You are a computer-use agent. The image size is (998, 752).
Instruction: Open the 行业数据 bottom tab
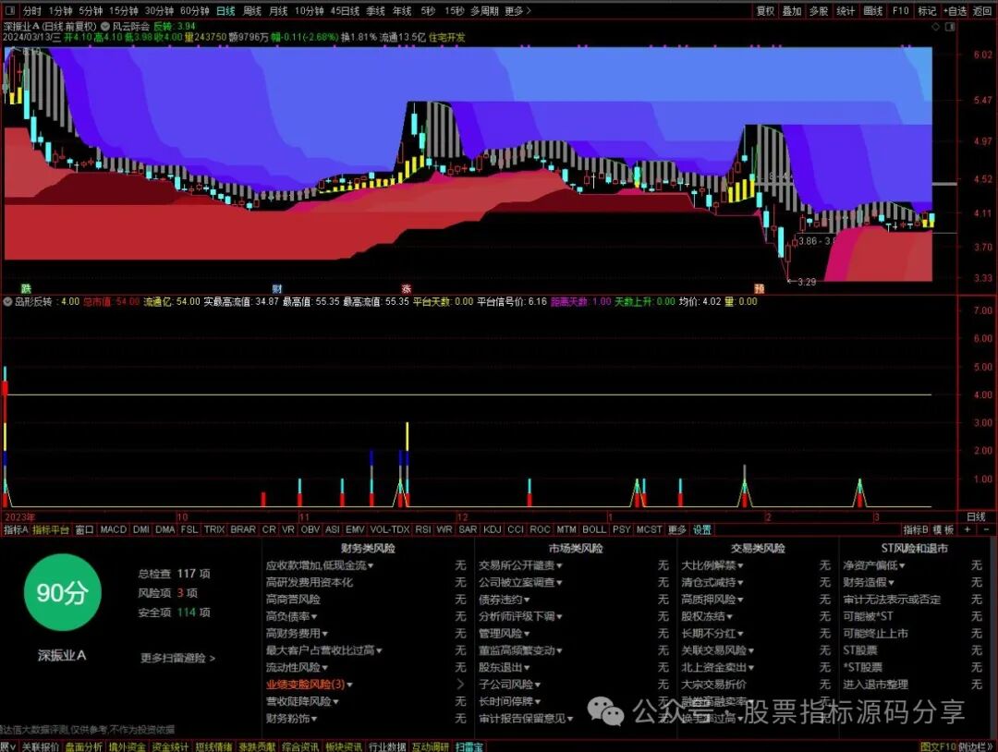click(x=387, y=746)
